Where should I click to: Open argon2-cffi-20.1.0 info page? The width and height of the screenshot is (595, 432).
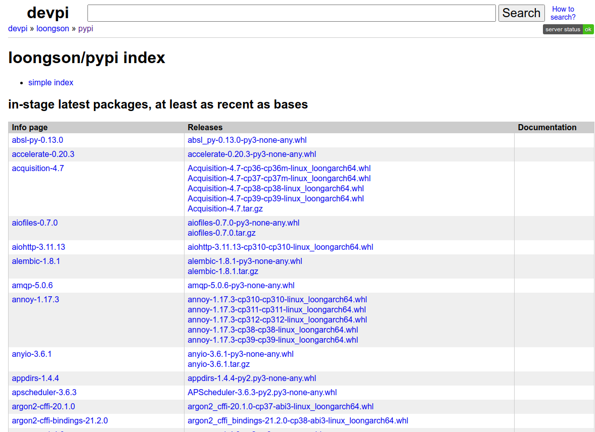[43, 407]
